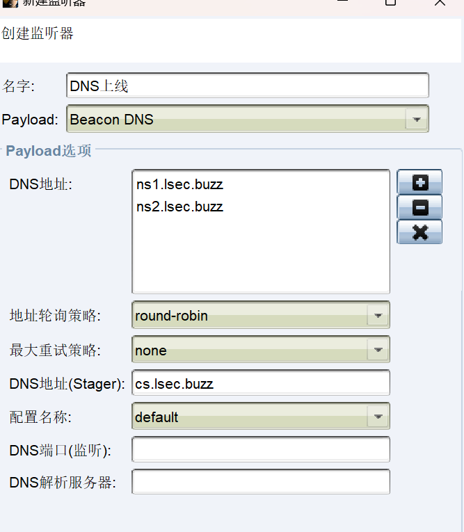Image resolution: width=464 pixels, height=532 pixels.
Task: Minimize the new listener window
Action: click(x=341, y=2)
